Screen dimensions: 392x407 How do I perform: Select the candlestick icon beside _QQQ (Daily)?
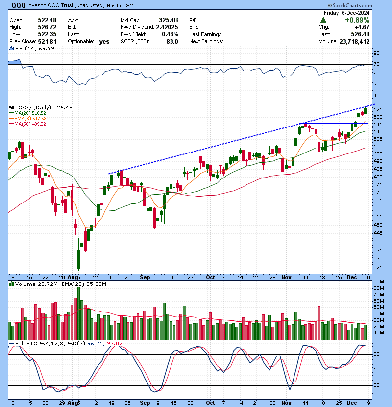(x=11, y=107)
